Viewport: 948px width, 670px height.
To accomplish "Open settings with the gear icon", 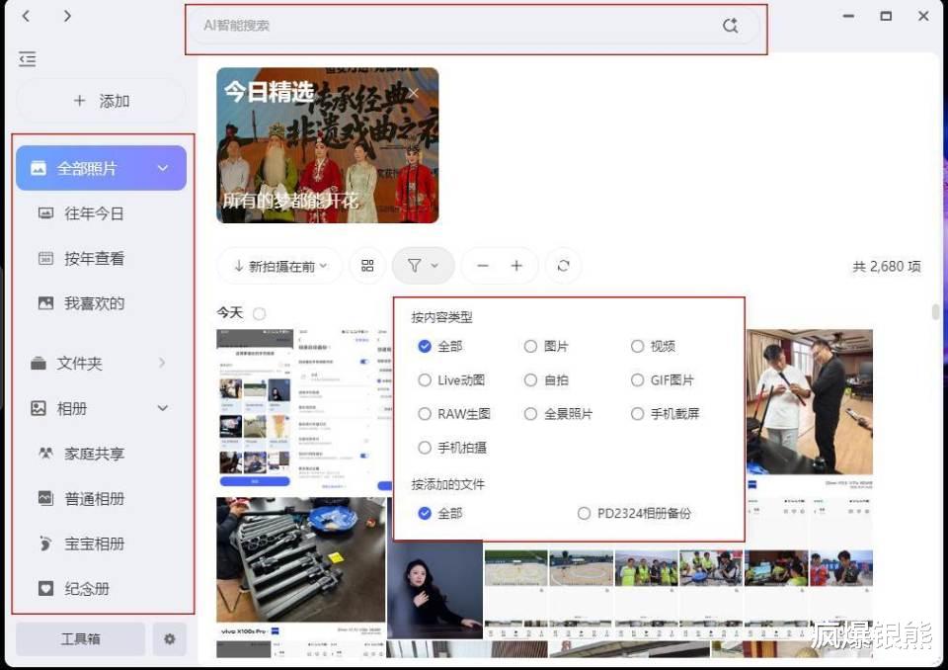I will [169, 638].
